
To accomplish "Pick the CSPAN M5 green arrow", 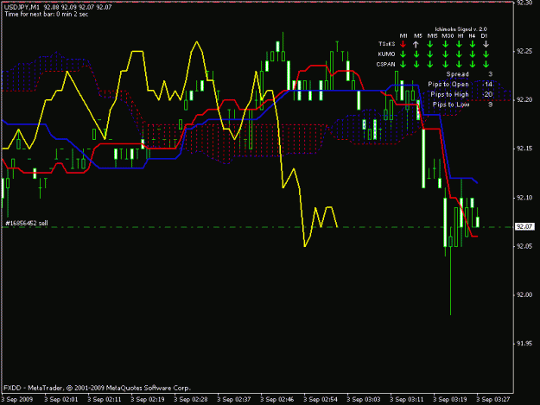I will (x=416, y=65).
